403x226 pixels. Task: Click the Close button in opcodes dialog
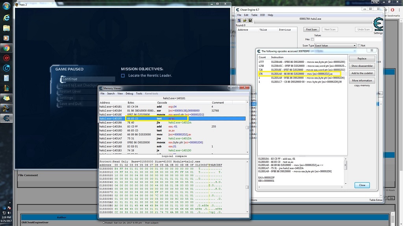pos(362,185)
